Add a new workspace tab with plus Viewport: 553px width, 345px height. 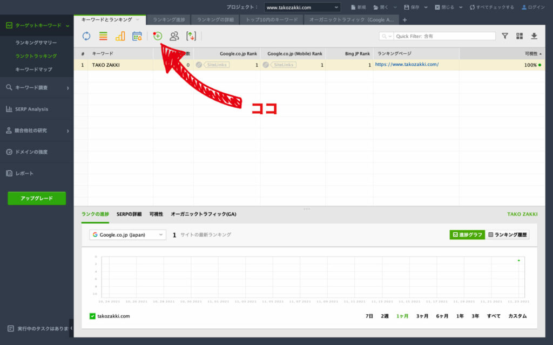(404, 20)
